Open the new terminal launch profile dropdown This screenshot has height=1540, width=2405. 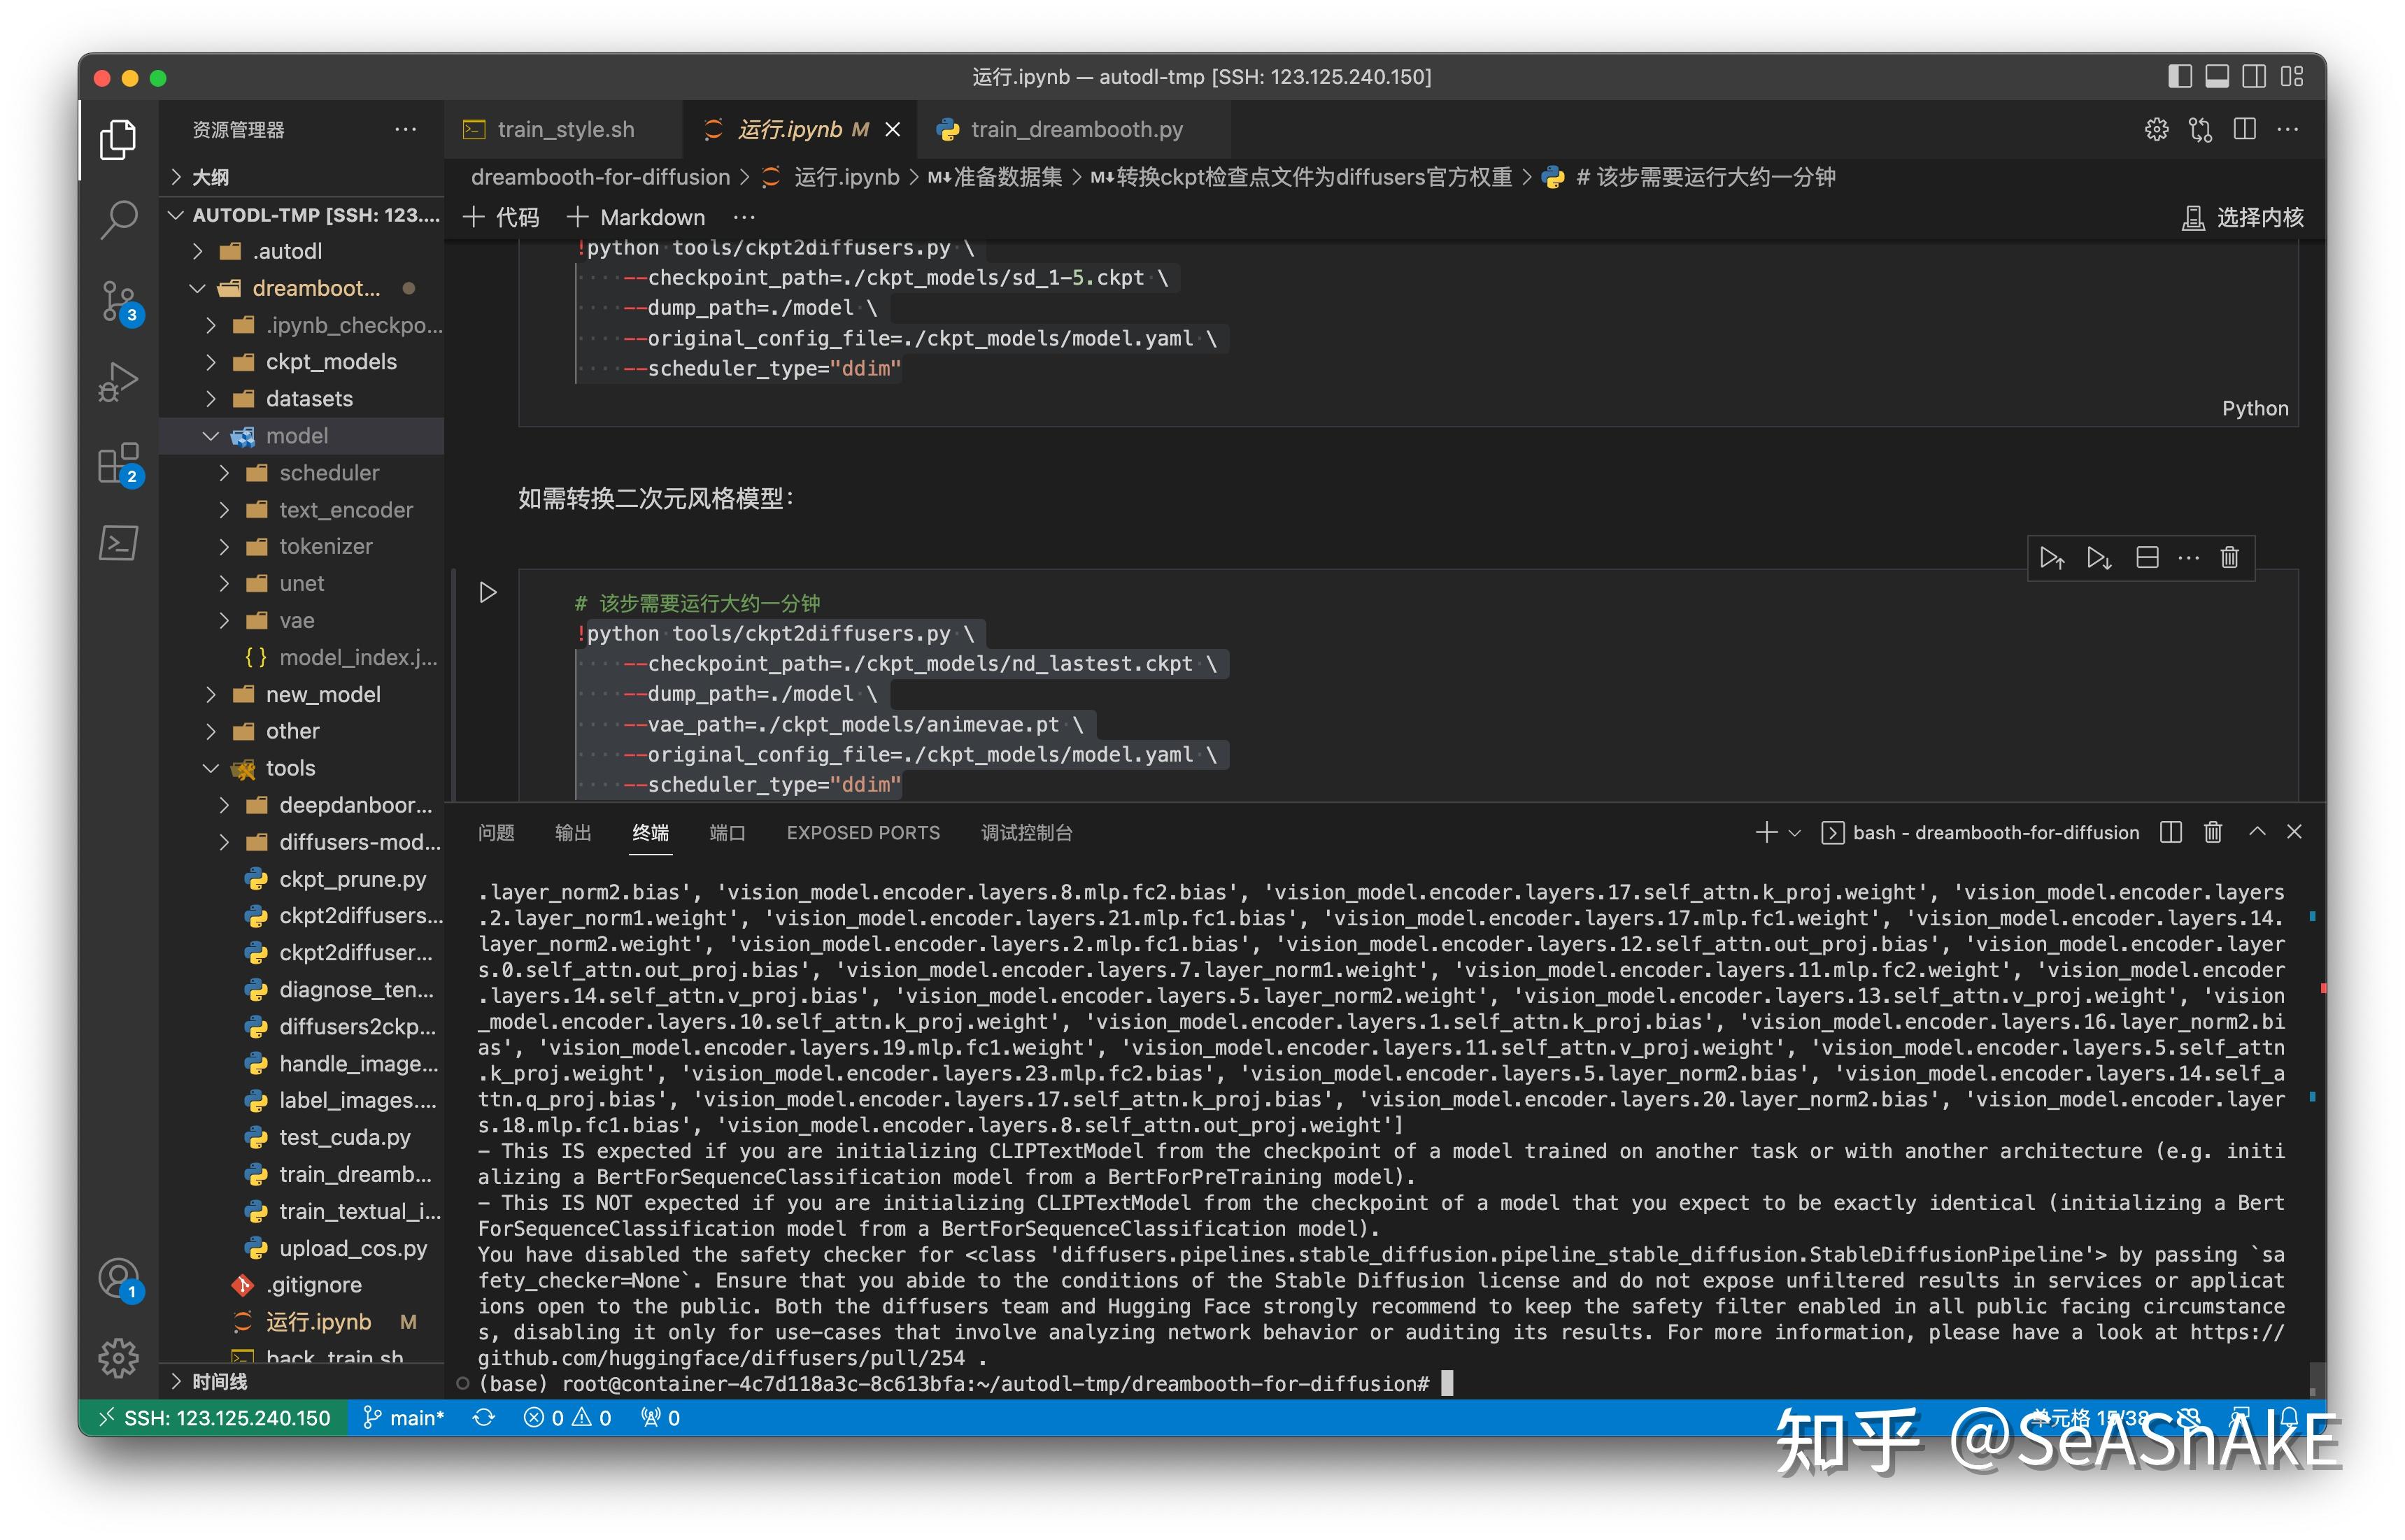1794,833
